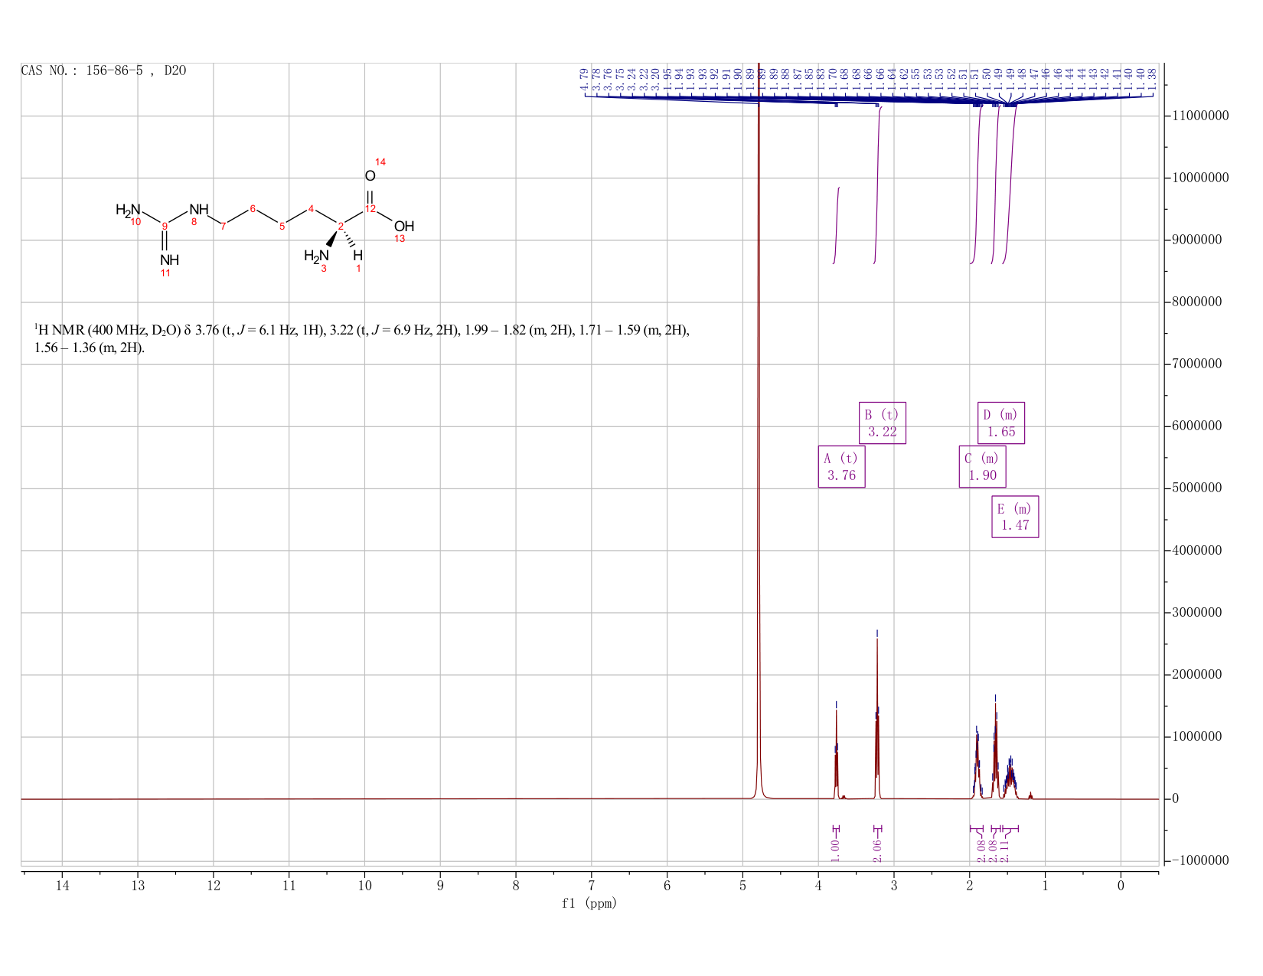The image size is (1263, 976).
Task: Click the C (m) 1.90 multiplet box
Action: 982,466
